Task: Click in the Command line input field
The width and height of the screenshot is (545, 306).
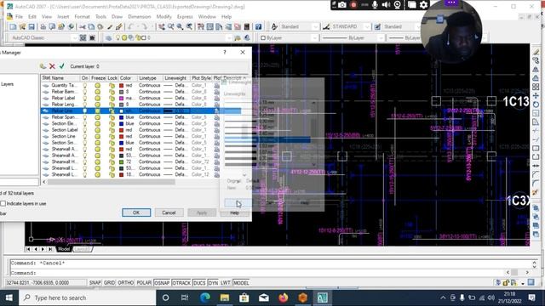Action: pos(257,273)
